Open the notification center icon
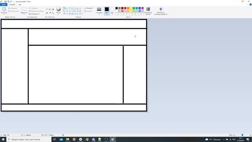Image resolution: width=252 pixels, height=142 pixels. [248, 139]
